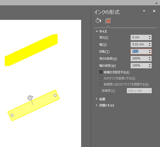Image resolution: width=160 pixels, height=147 pixels.
Task: Increase 幅(D) with up spinner arrow
Action: (x=150, y=43)
